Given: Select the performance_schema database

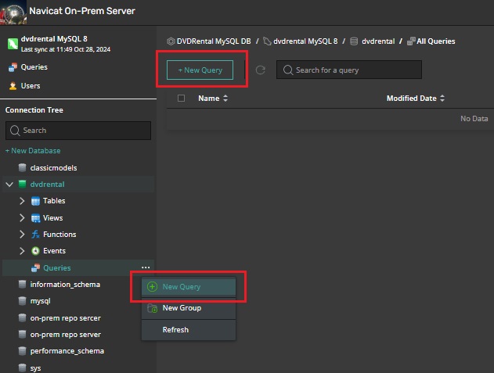Looking at the screenshot, I should 67,351.
